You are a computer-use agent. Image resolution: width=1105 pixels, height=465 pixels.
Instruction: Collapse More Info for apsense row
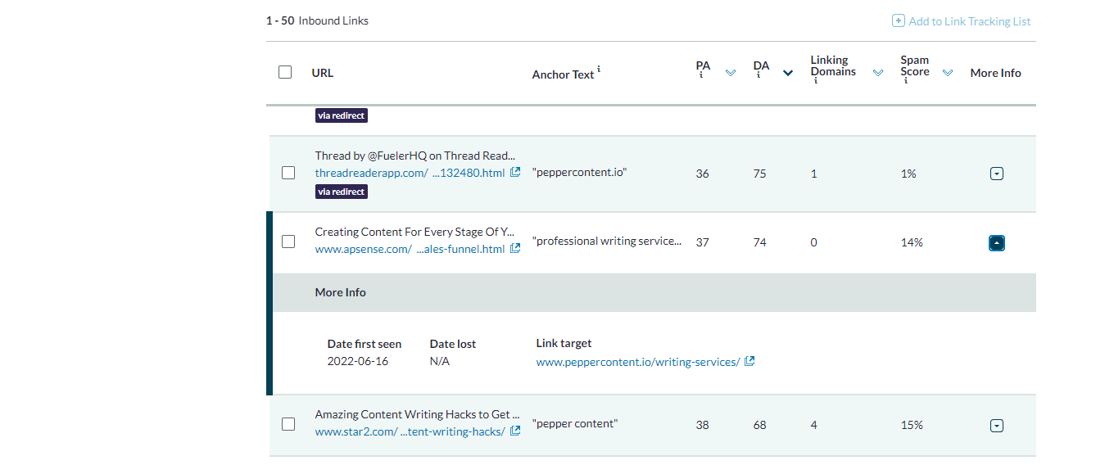point(996,243)
